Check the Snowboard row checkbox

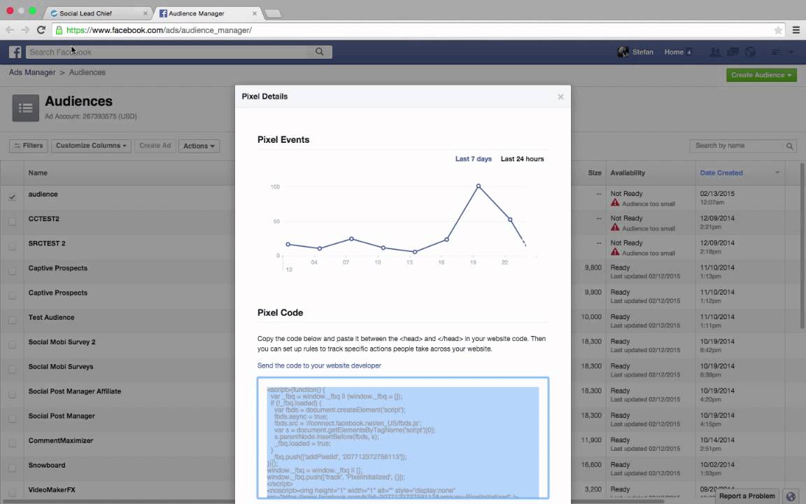tap(13, 468)
